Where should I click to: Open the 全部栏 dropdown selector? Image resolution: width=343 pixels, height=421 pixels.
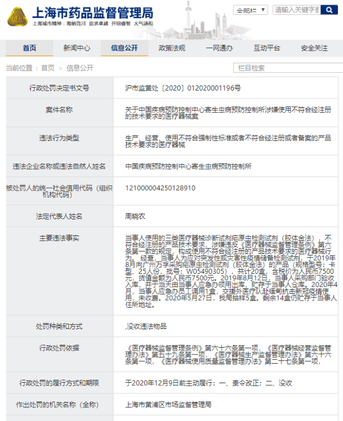[x=250, y=10]
